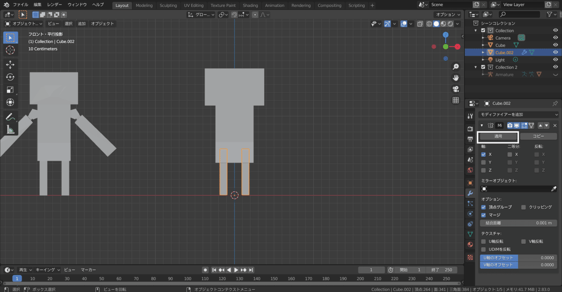Click the U軸のオフセット slider
Screen dimensions: 562x292
coord(519,258)
